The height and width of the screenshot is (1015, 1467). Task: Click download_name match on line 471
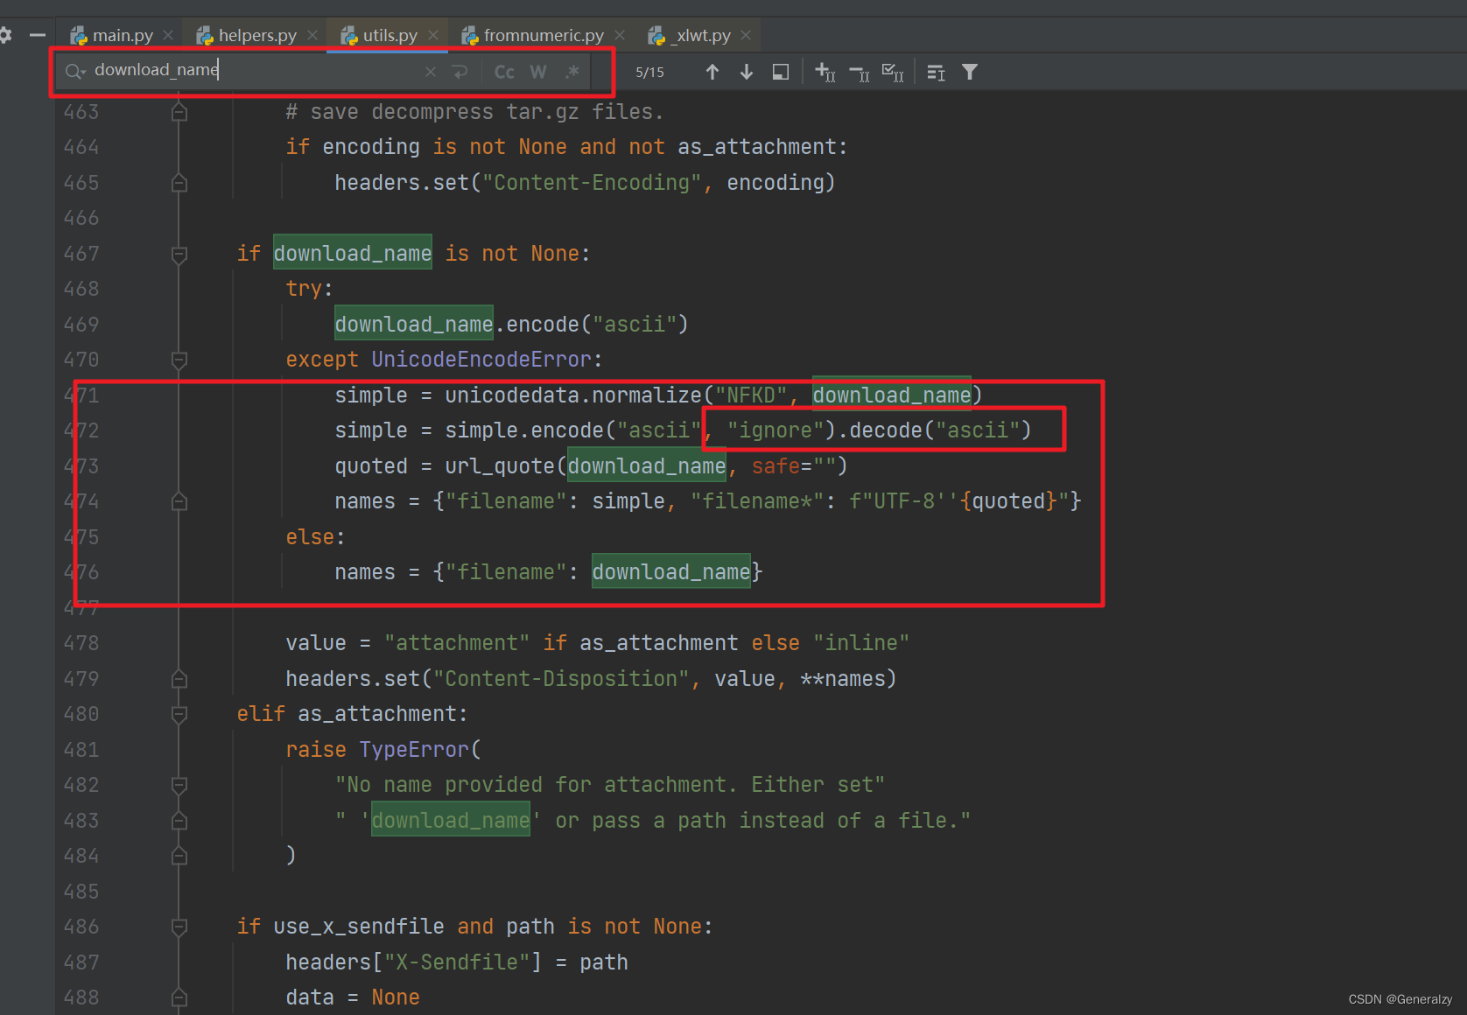coord(892,395)
